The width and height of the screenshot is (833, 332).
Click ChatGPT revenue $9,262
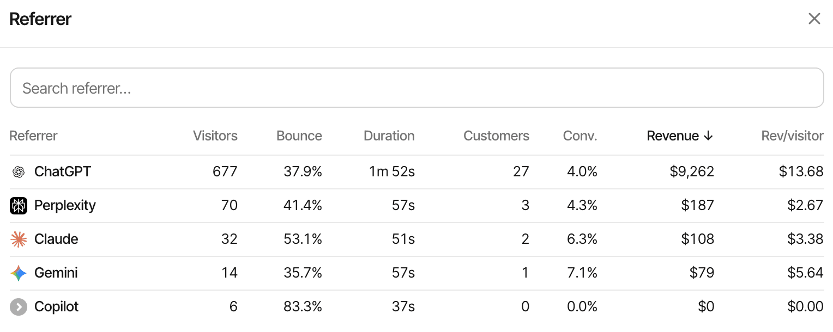[x=692, y=172]
